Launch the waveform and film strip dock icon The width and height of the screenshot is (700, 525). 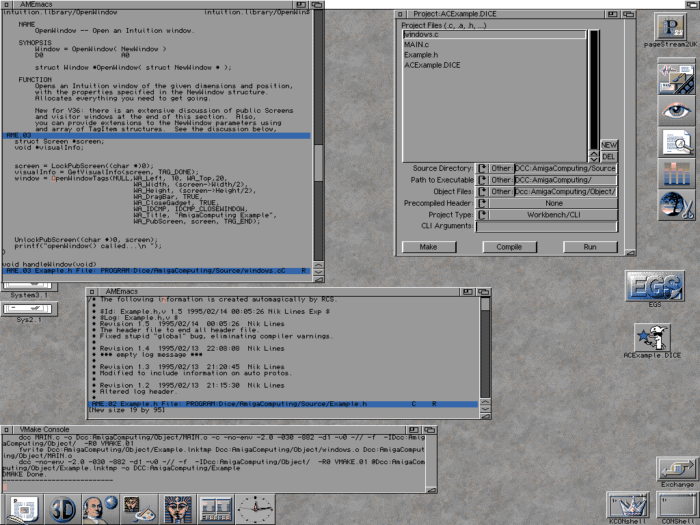(x=676, y=79)
